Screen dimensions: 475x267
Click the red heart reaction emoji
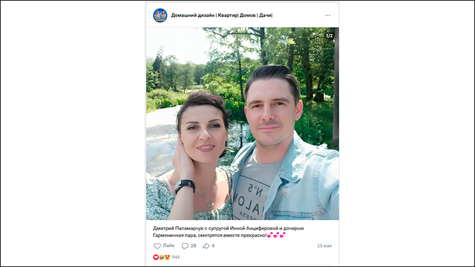click(156, 257)
